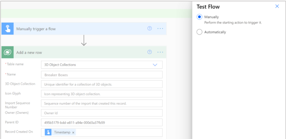Click the Record Created On field

[x=102, y=133]
